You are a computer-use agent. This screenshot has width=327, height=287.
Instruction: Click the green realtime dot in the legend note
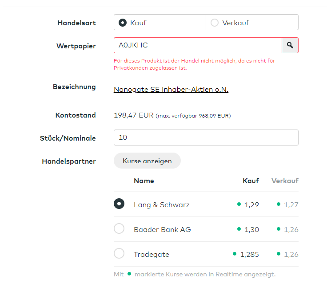(129, 274)
